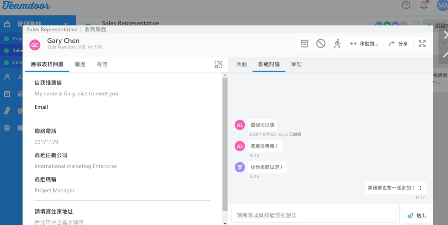Click the walking person icon

337,44
